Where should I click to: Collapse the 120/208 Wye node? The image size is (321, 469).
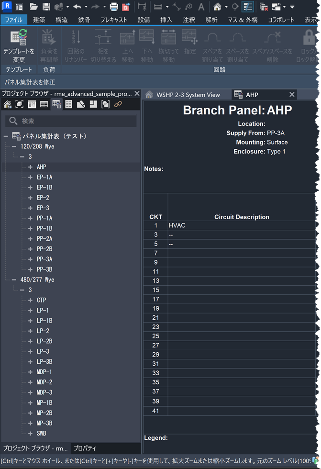click(14, 146)
